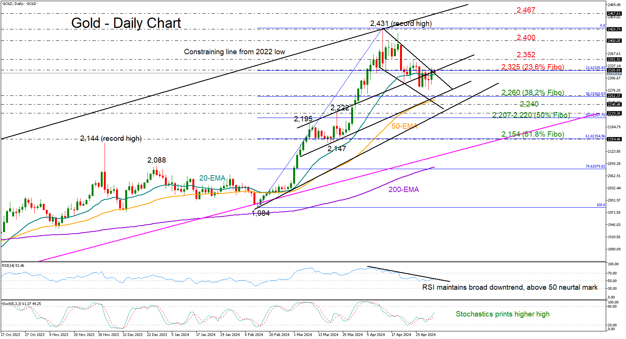Select the red 2,467 resistance level label
626x339 pixels.
526,10
